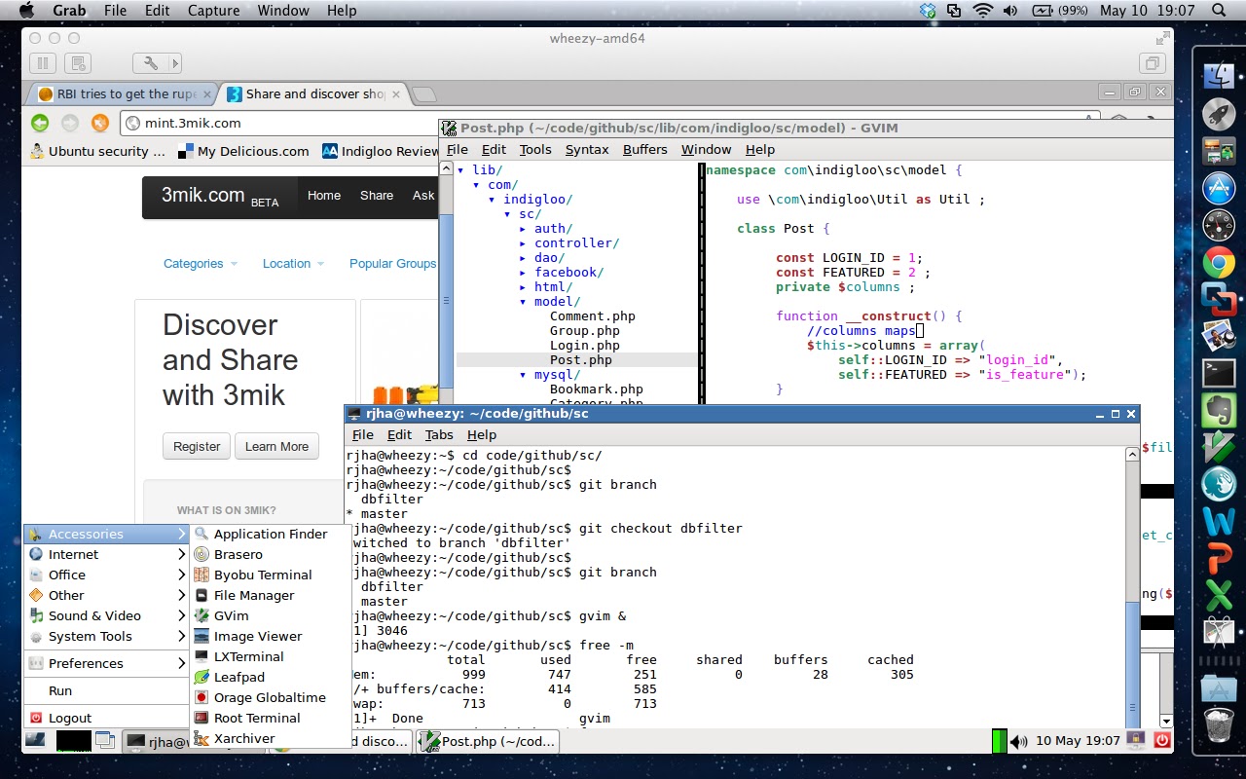
Task: Expand the facebook/ folder in tree
Action: (x=523, y=273)
